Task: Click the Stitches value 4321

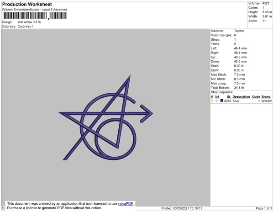Action: pyautogui.click(x=266, y=3)
